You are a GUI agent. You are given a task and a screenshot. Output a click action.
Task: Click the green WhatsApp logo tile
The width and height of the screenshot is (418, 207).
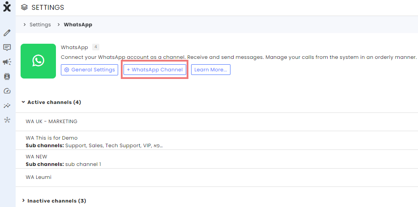38,61
